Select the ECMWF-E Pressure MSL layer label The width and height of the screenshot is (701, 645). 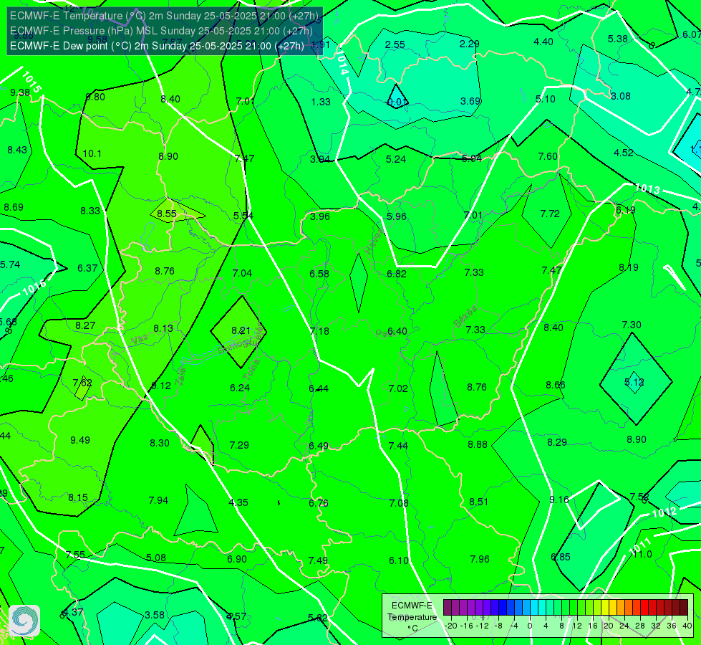point(161,31)
